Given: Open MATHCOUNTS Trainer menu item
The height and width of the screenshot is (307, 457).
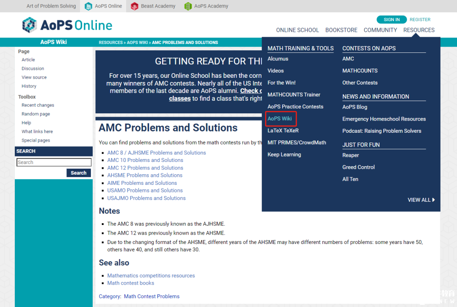Looking at the screenshot, I should point(294,95).
